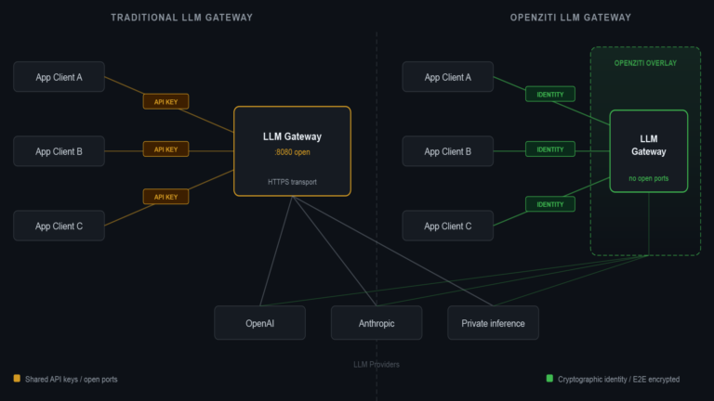
Task: Click the 'OPENZITI LLM GATEWAY' heading
Action: tap(571, 18)
